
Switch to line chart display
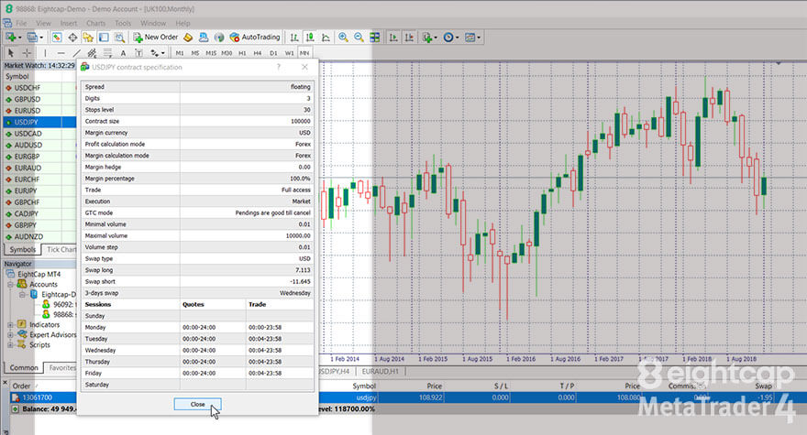tap(326, 37)
